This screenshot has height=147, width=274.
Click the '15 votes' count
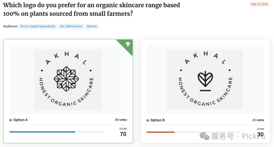pos(258,120)
